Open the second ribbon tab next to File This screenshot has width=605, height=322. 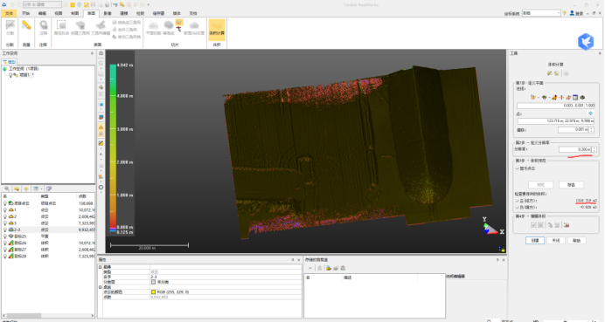[25, 13]
